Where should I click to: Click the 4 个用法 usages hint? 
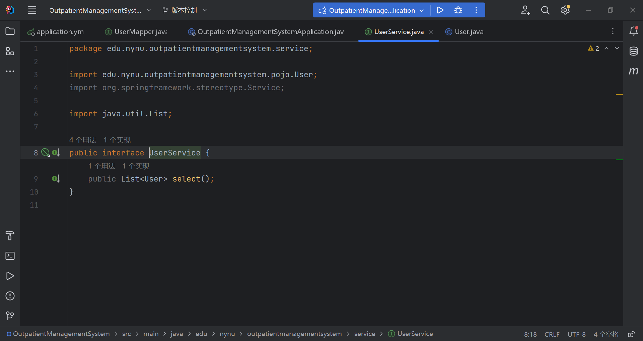83,140
